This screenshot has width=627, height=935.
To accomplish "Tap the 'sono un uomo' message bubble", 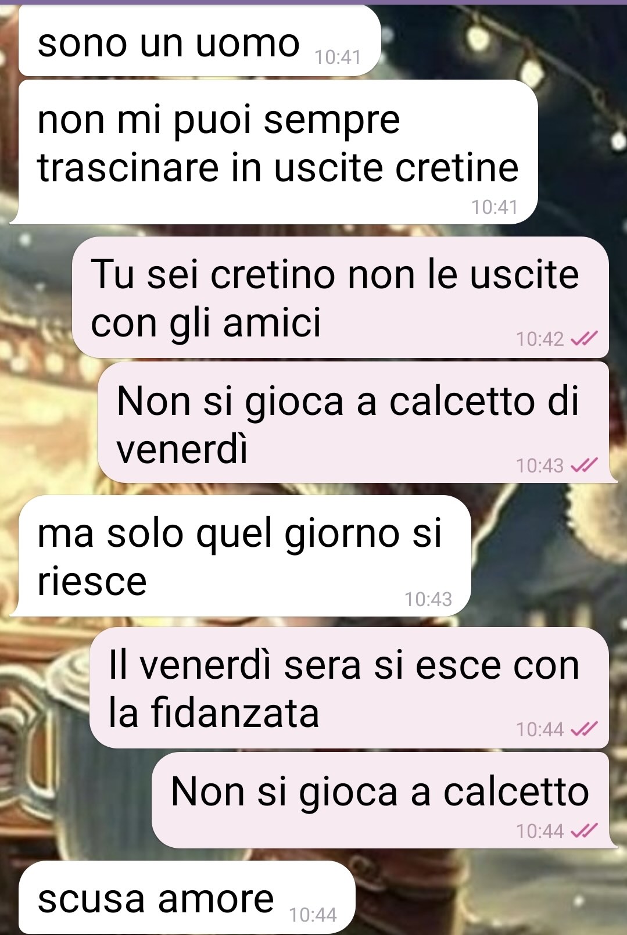I will tap(199, 41).
